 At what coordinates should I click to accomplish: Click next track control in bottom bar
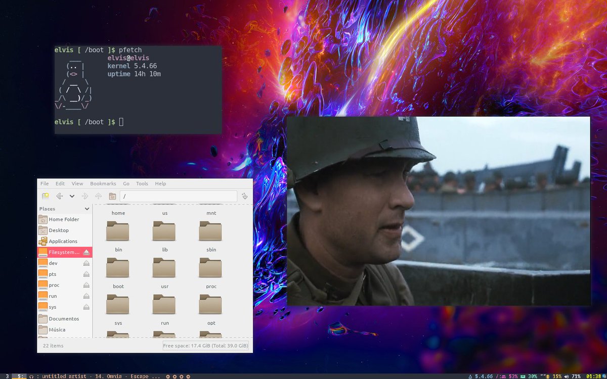pos(188,376)
